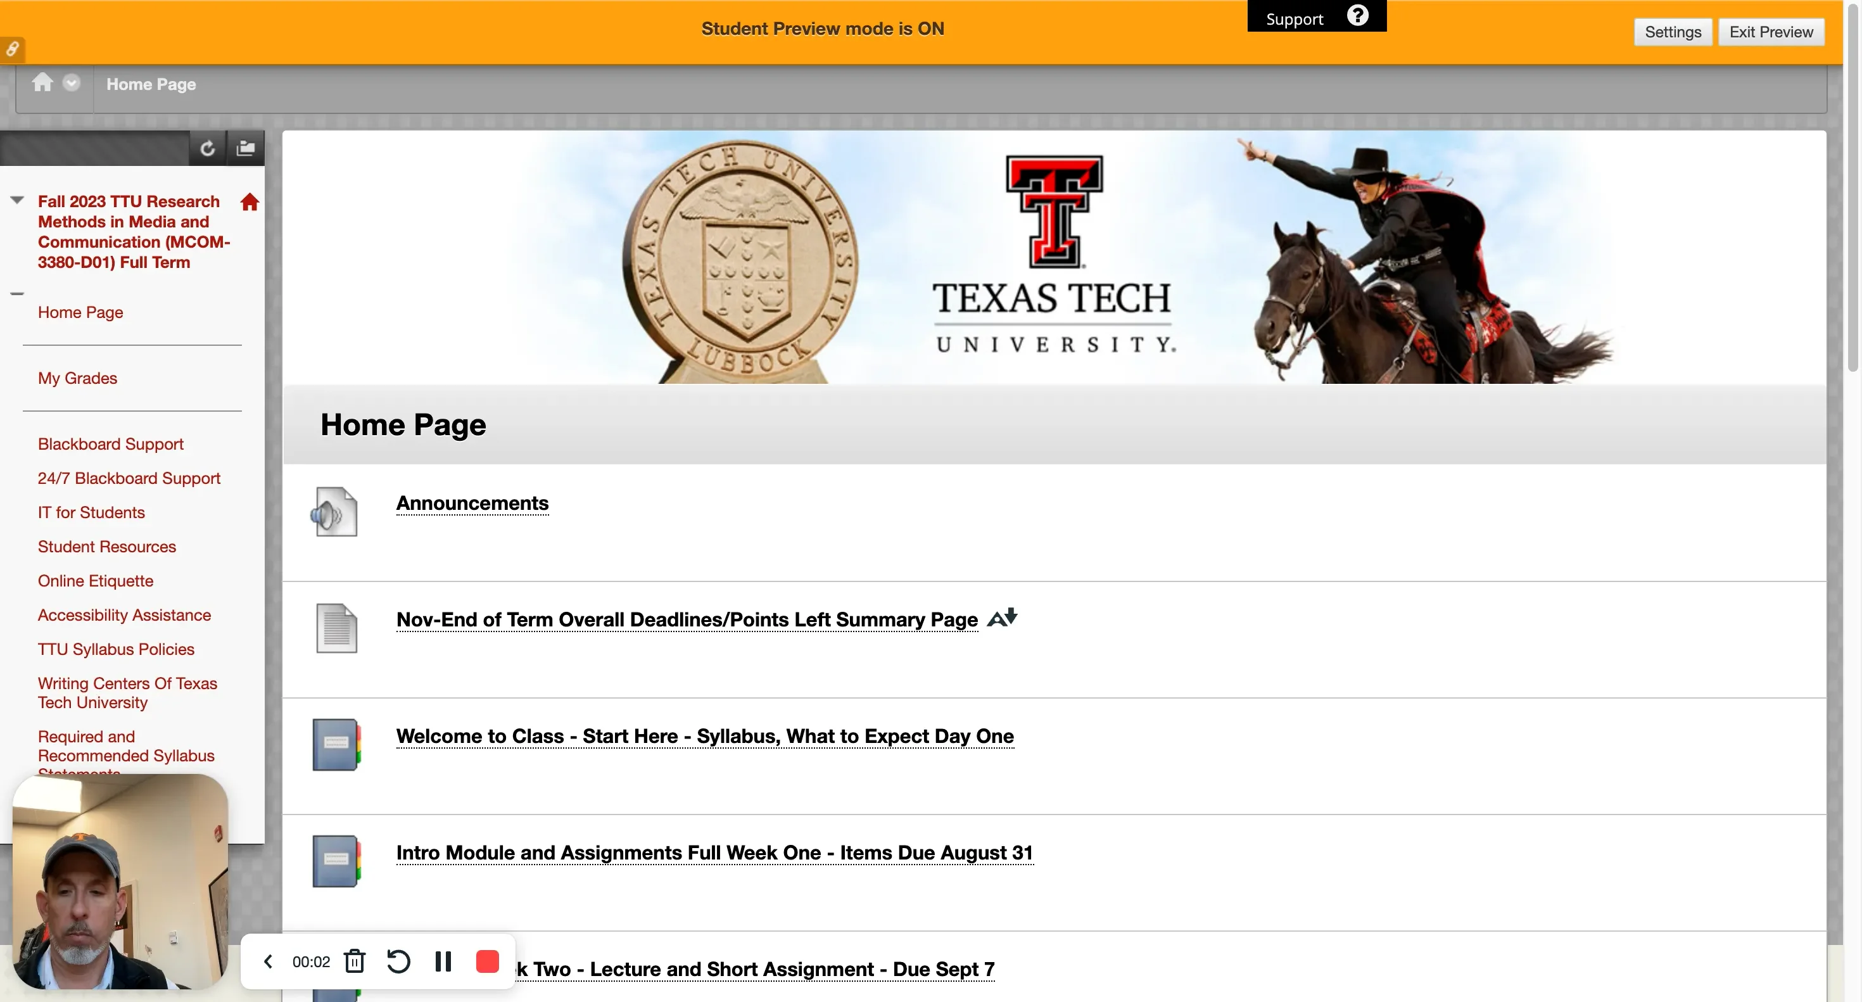Viewport: 1862px width, 1002px height.
Task: Stop recording with the red button
Action: pyautogui.click(x=487, y=961)
